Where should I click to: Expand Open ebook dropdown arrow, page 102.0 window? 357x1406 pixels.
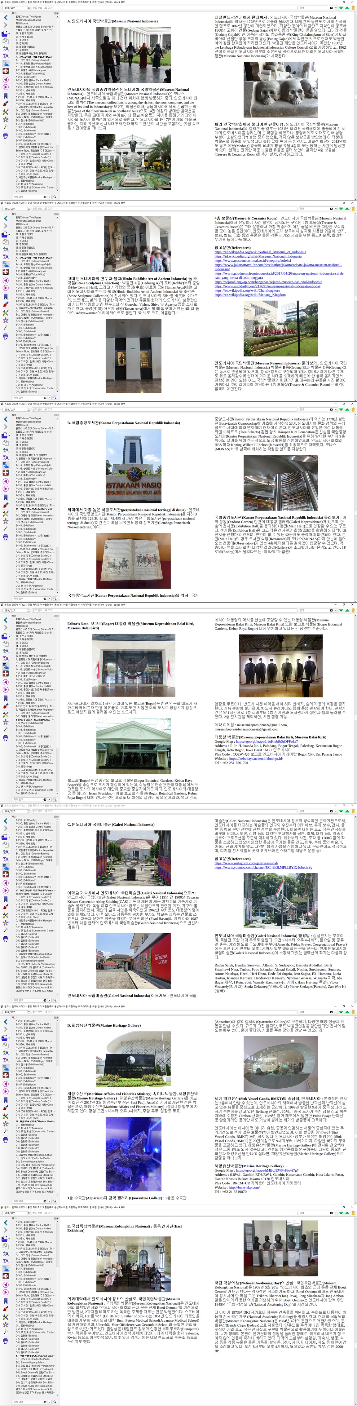pos(9,34)
